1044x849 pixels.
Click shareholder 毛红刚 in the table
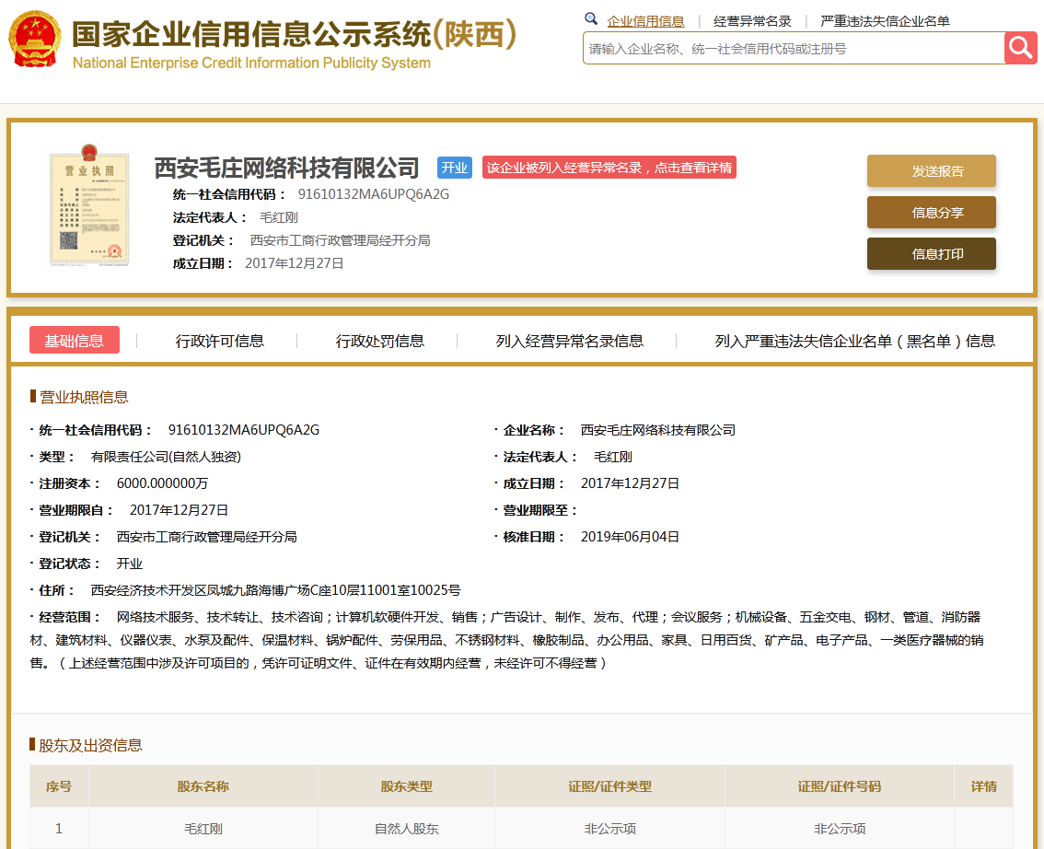point(203,829)
